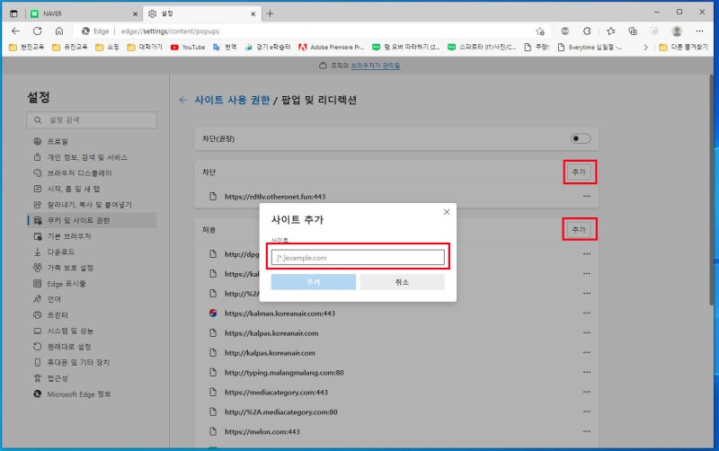
Task: Click the 설정 검색 search box
Action: pos(92,120)
